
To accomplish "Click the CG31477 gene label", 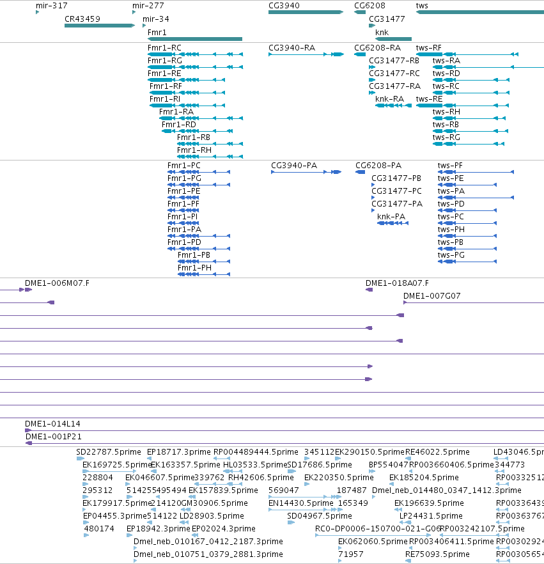I will coord(387,19).
